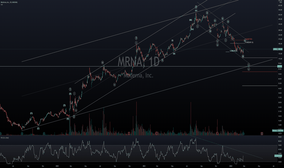Click the current price tag on price axis
284x168 pixels.
[278, 49]
